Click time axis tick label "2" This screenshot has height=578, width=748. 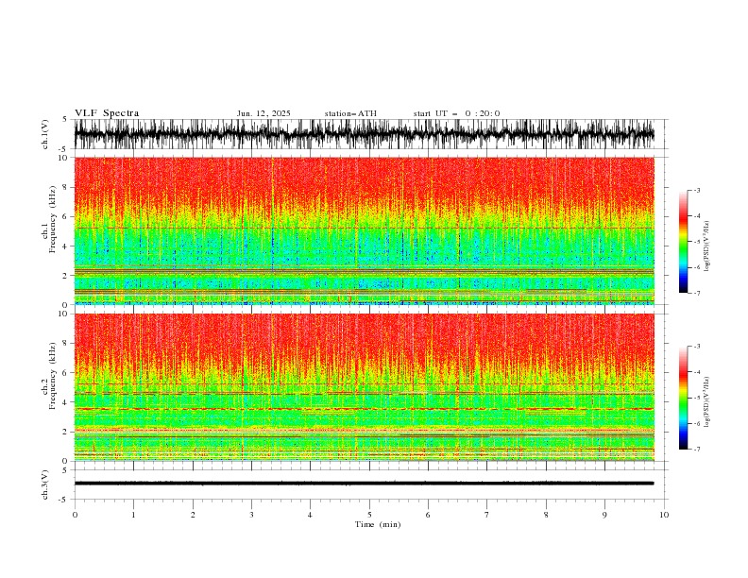(193, 515)
